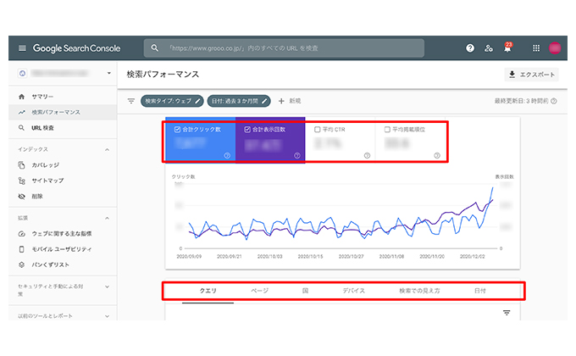Open the hamburger navigation menu
Image resolution: width=576 pixels, height=356 pixels.
pos(22,48)
